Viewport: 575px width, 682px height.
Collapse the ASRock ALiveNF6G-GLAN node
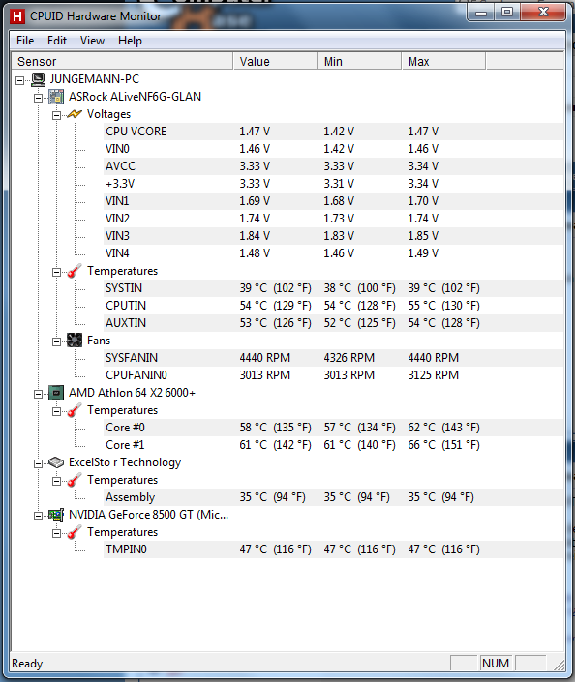pyautogui.click(x=39, y=98)
